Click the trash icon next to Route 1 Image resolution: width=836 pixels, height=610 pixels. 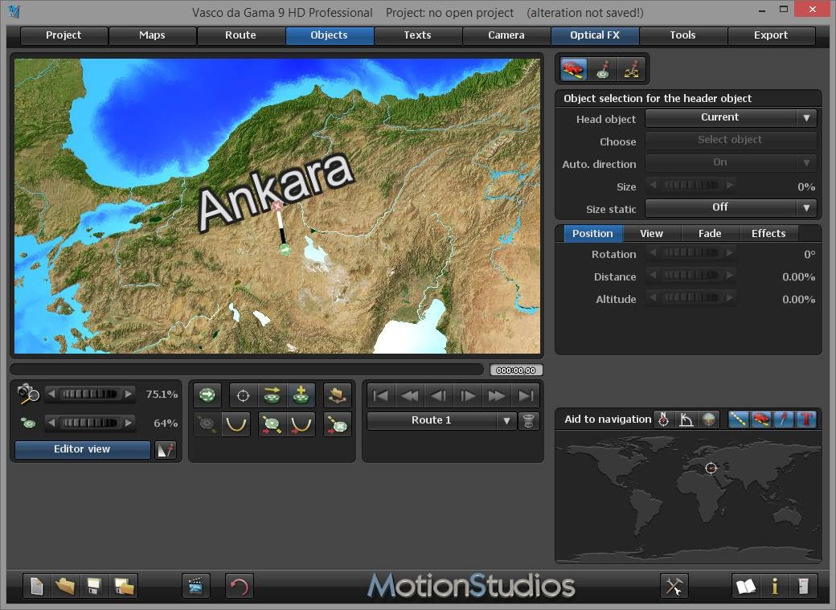528,420
